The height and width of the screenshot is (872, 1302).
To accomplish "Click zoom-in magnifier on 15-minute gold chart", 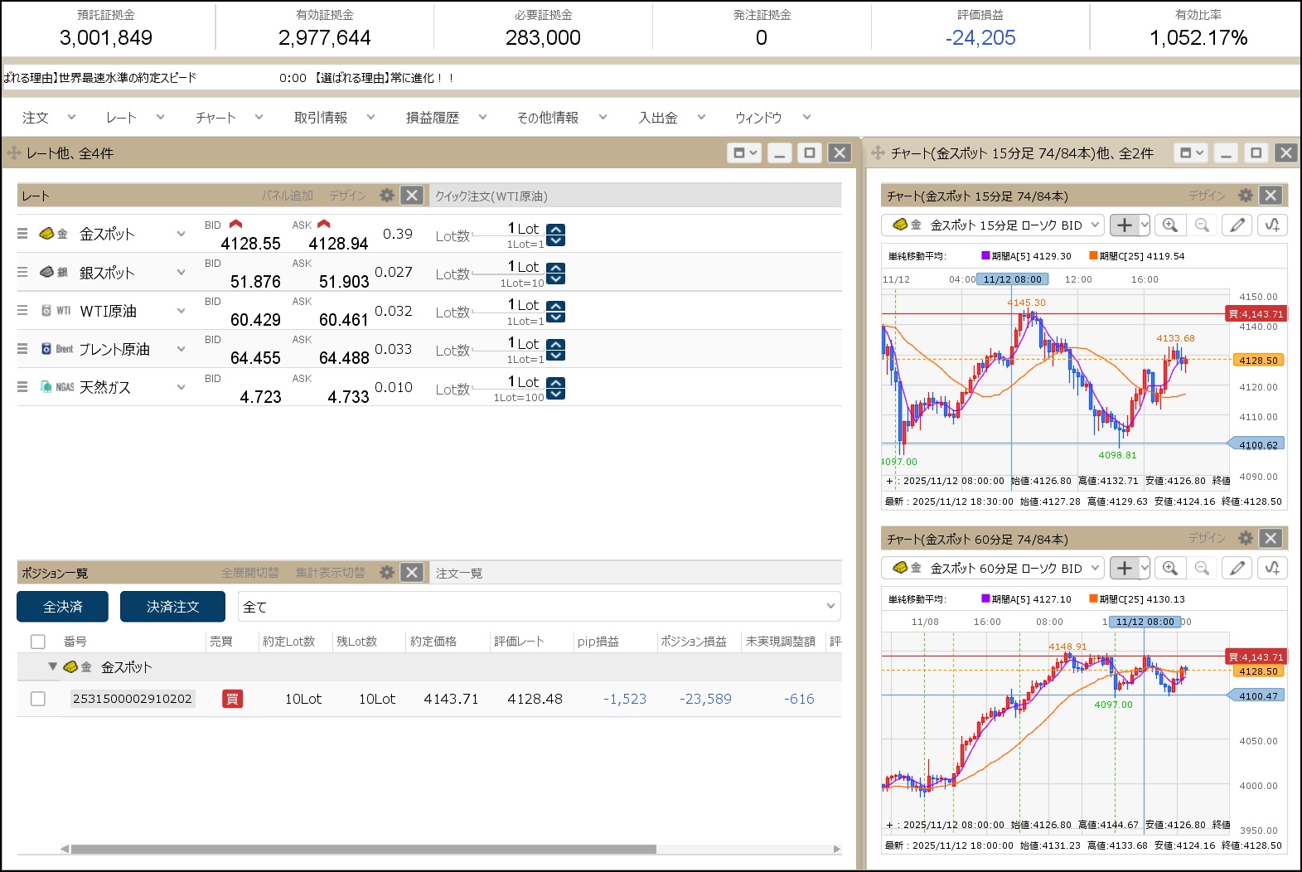I will point(1169,225).
